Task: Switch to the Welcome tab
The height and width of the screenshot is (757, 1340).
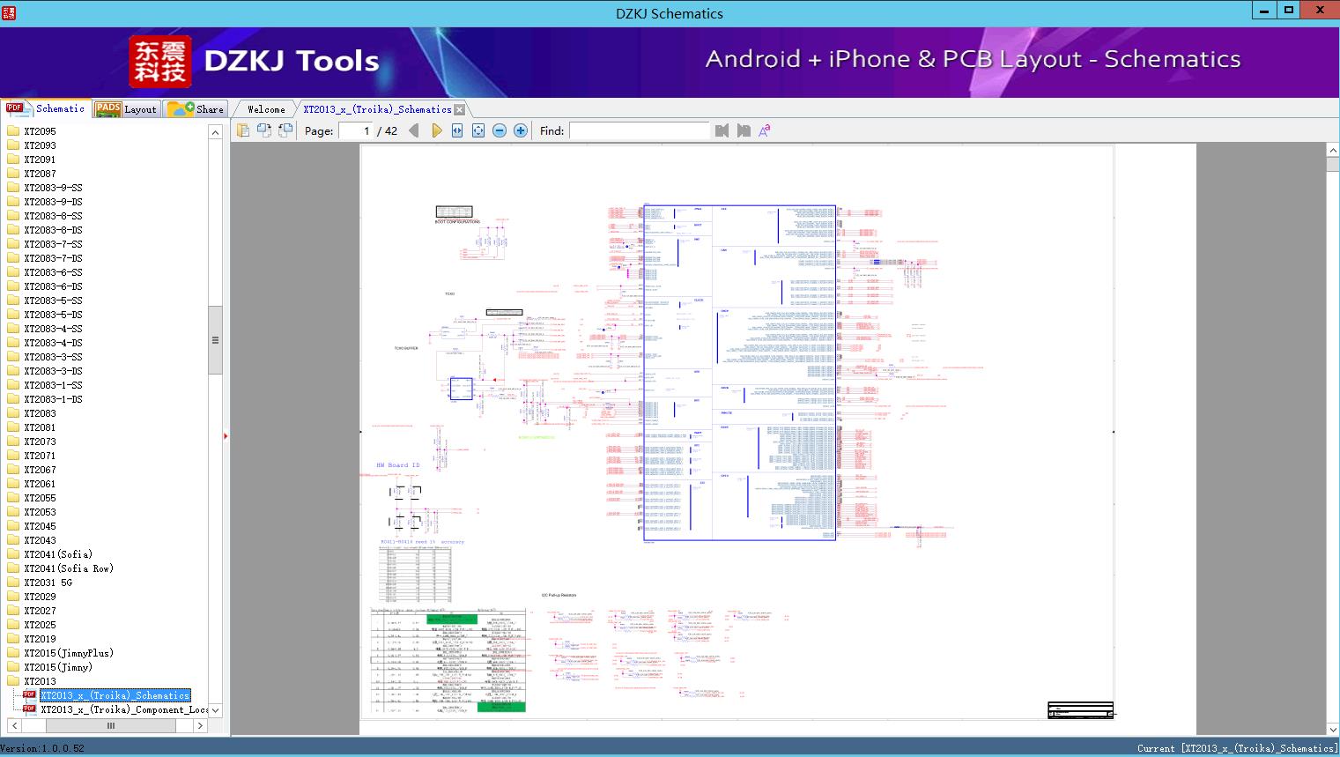Action: 266,109
